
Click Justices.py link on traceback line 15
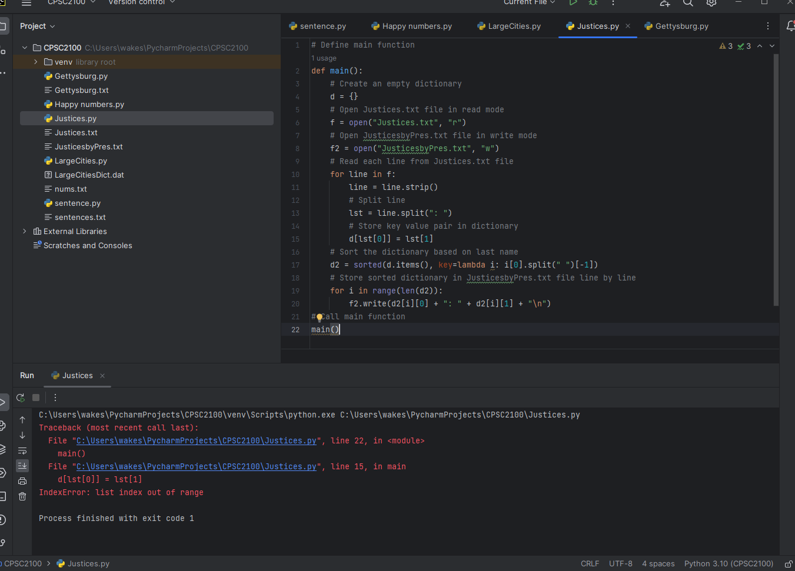pos(197,466)
